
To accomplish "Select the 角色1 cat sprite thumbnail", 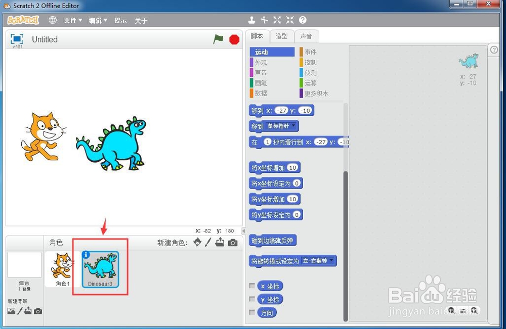I will pos(62,269).
